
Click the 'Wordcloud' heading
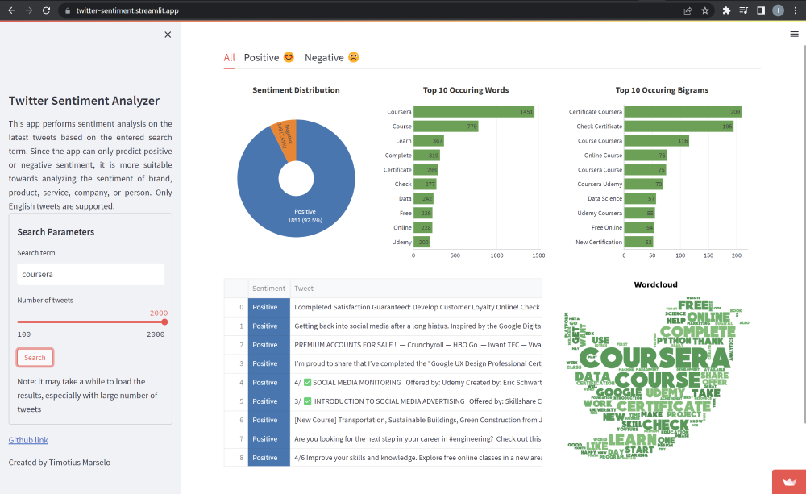[656, 284]
